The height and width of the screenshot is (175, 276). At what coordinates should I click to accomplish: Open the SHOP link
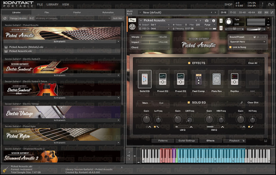click(x=228, y=4)
